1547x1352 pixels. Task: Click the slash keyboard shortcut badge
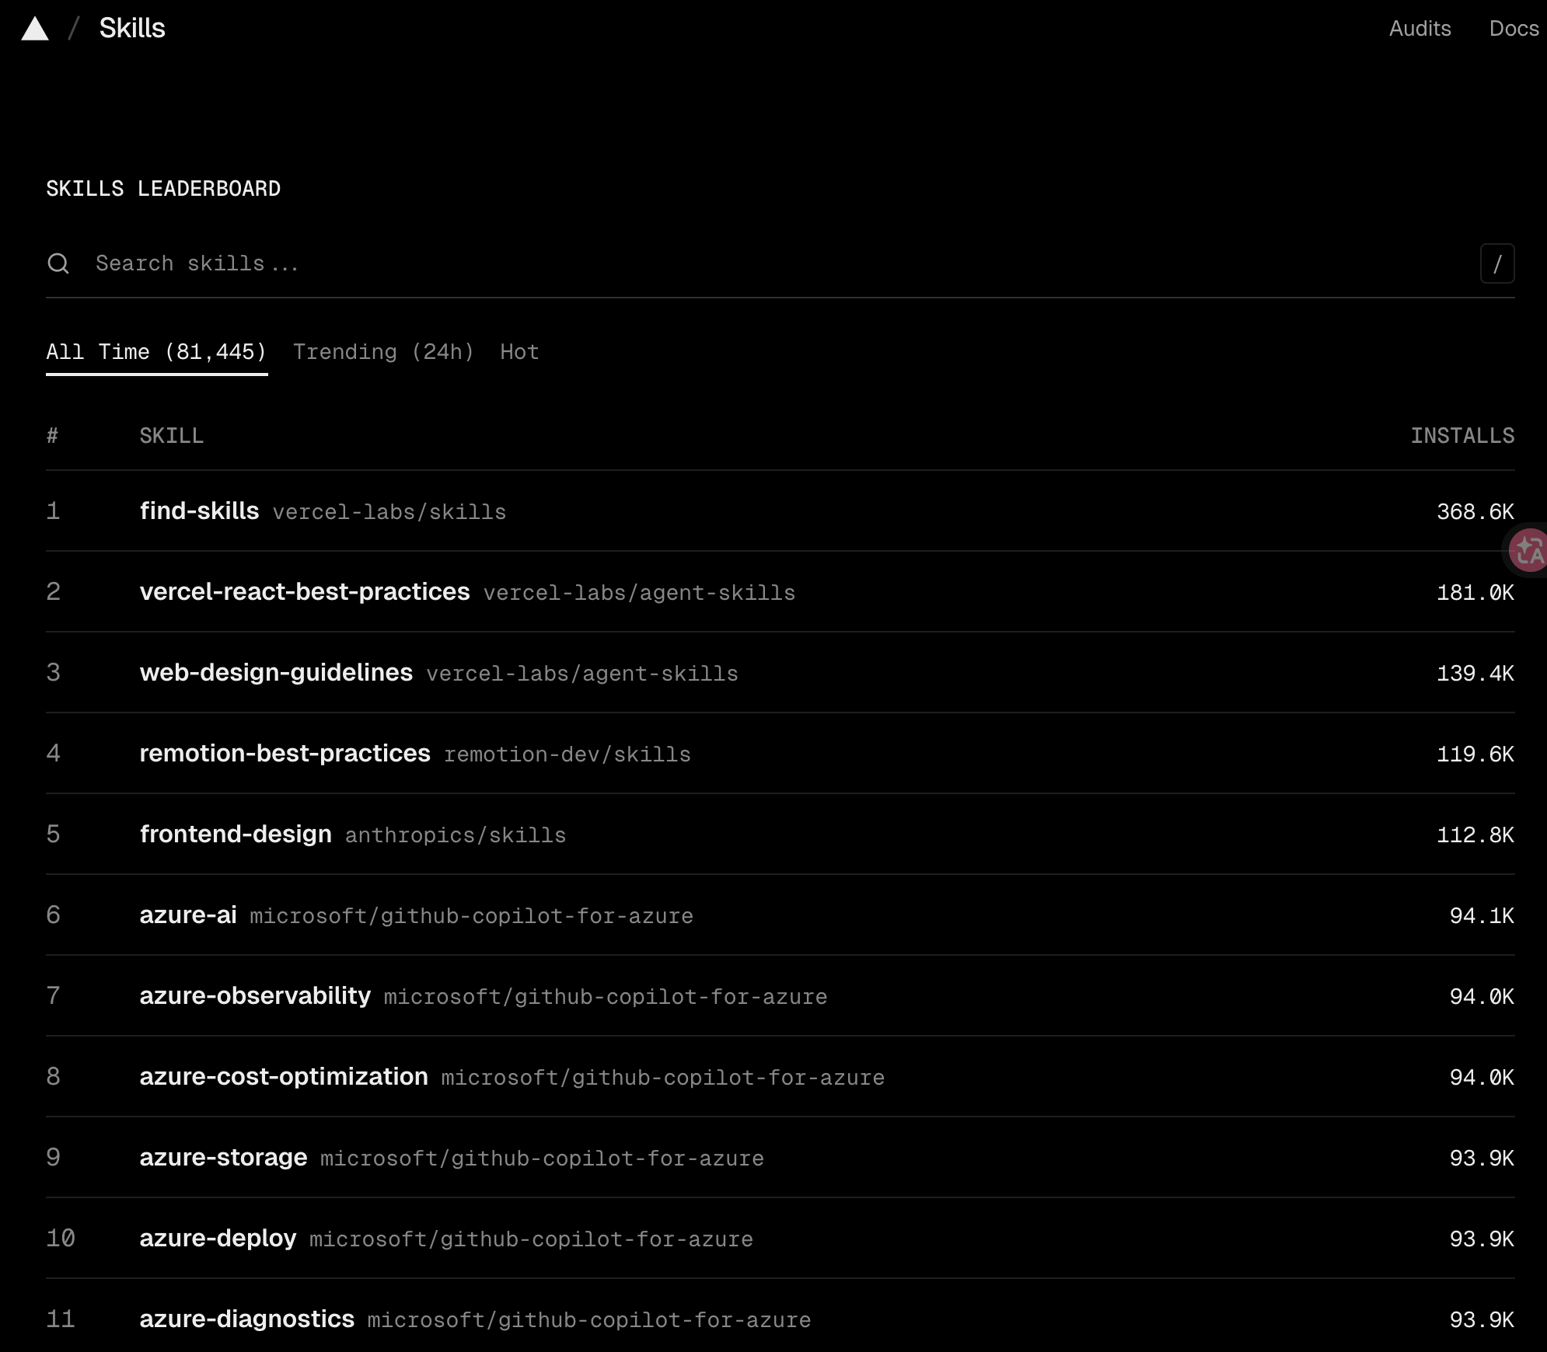[1496, 264]
